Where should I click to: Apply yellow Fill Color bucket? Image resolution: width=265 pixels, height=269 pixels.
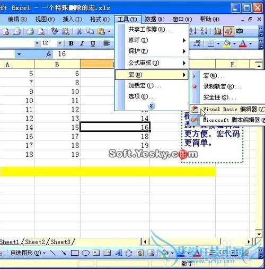point(227,43)
